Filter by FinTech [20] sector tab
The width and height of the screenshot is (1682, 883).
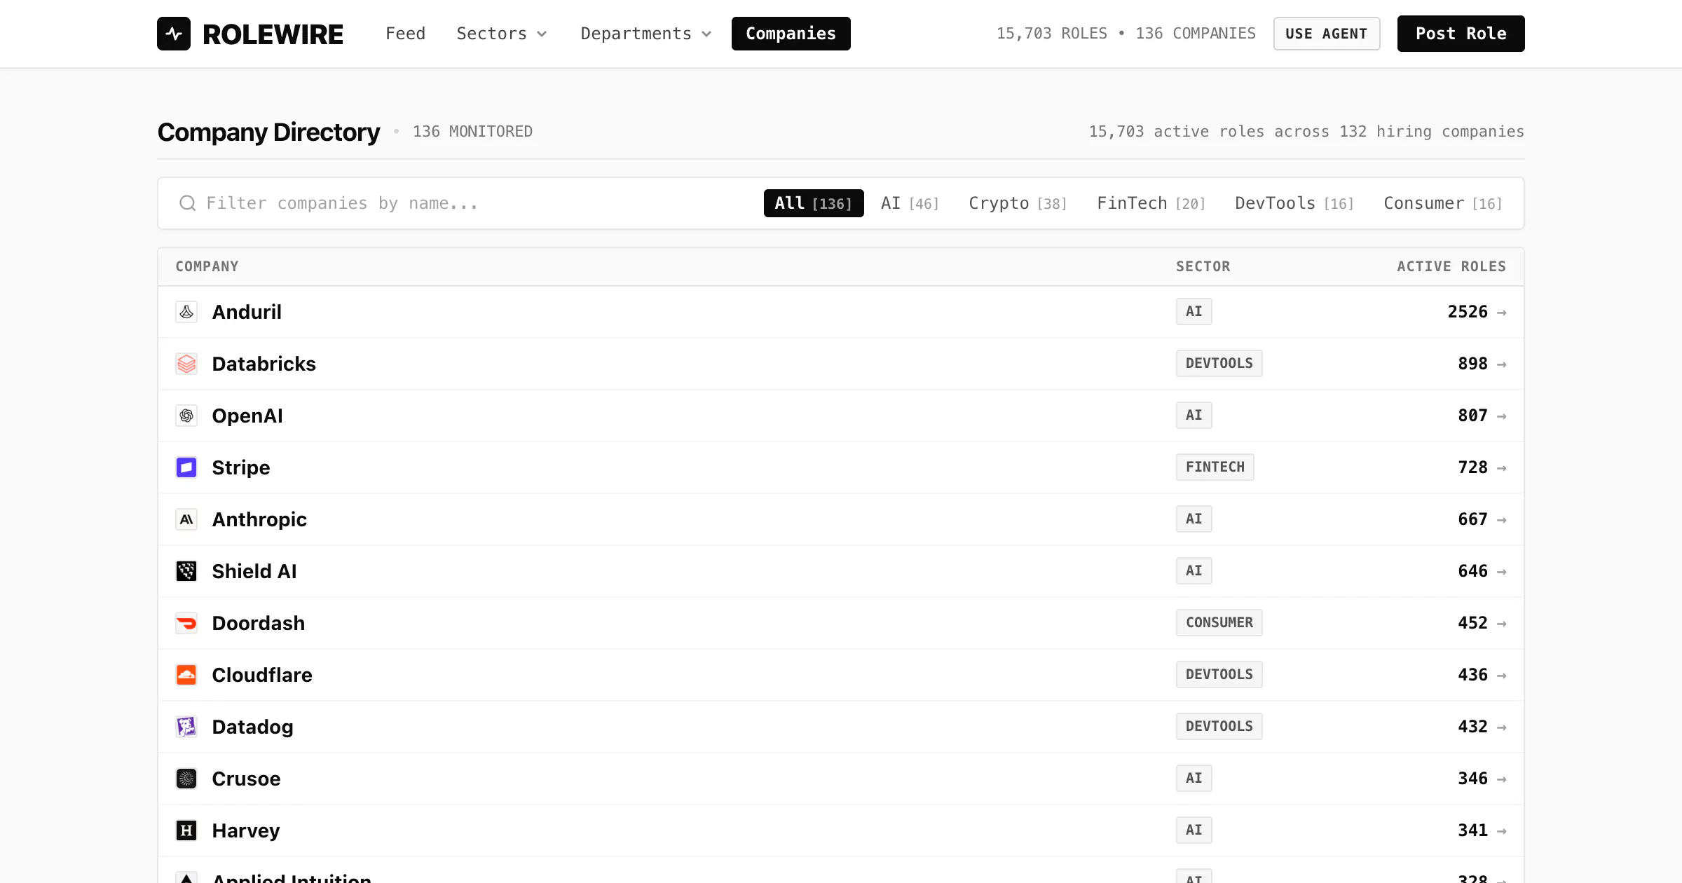1151,203
